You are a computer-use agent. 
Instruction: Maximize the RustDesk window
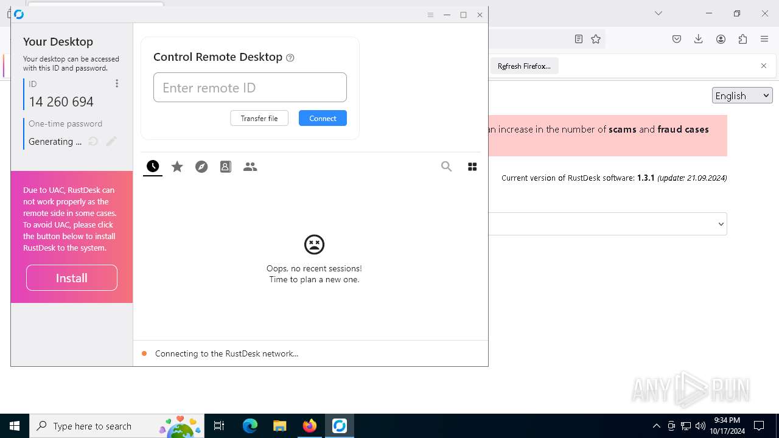463,15
